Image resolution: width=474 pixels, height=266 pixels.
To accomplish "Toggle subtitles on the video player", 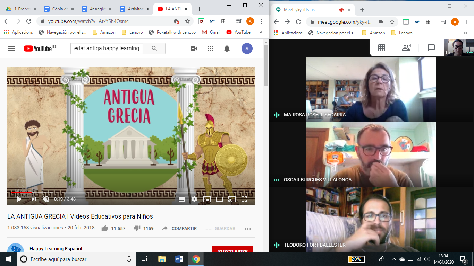I will click(182, 199).
